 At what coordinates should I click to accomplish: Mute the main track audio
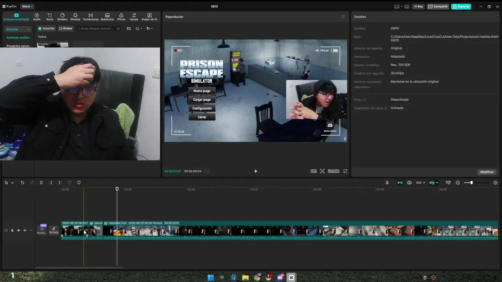[x=25, y=230]
